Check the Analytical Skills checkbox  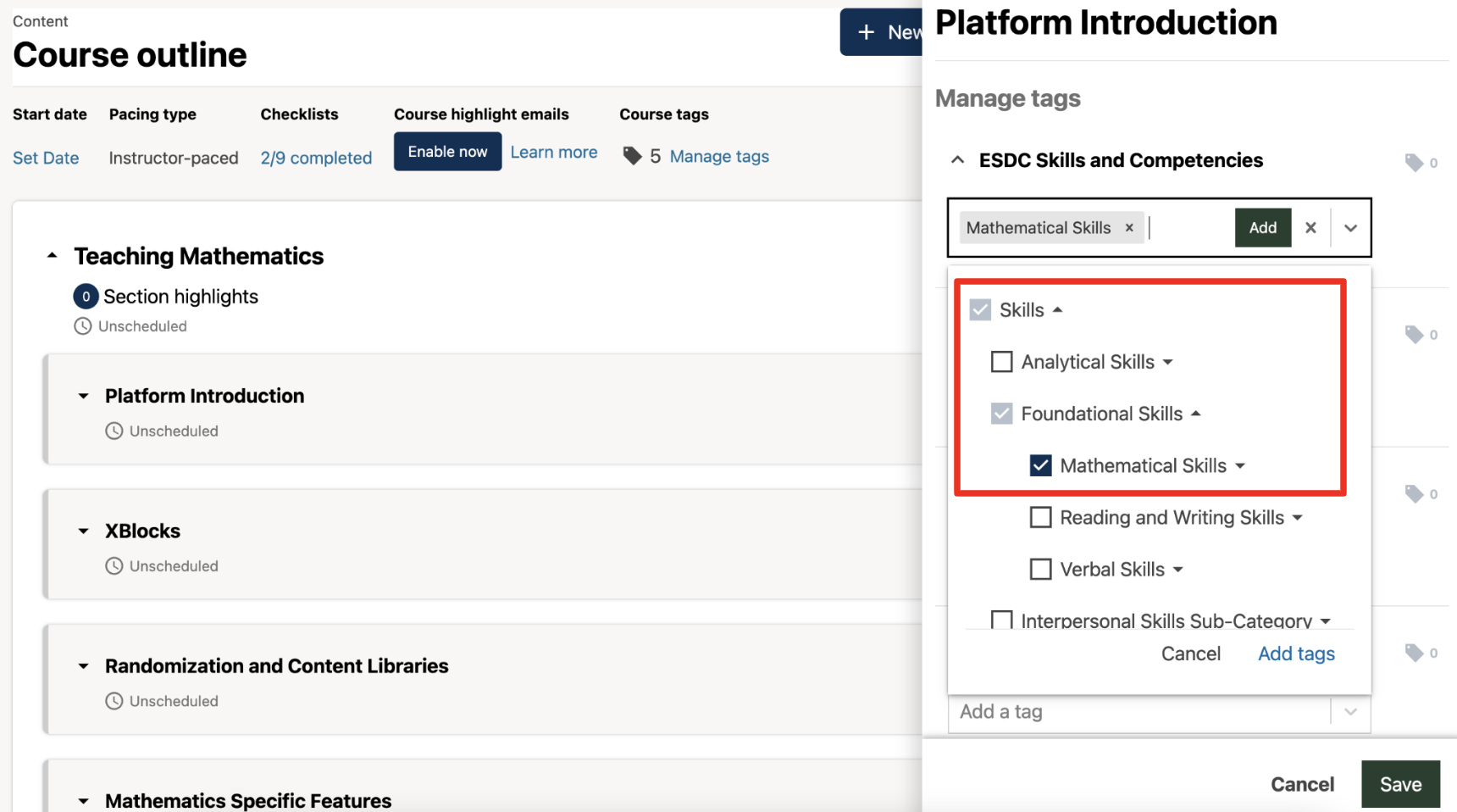1002,362
